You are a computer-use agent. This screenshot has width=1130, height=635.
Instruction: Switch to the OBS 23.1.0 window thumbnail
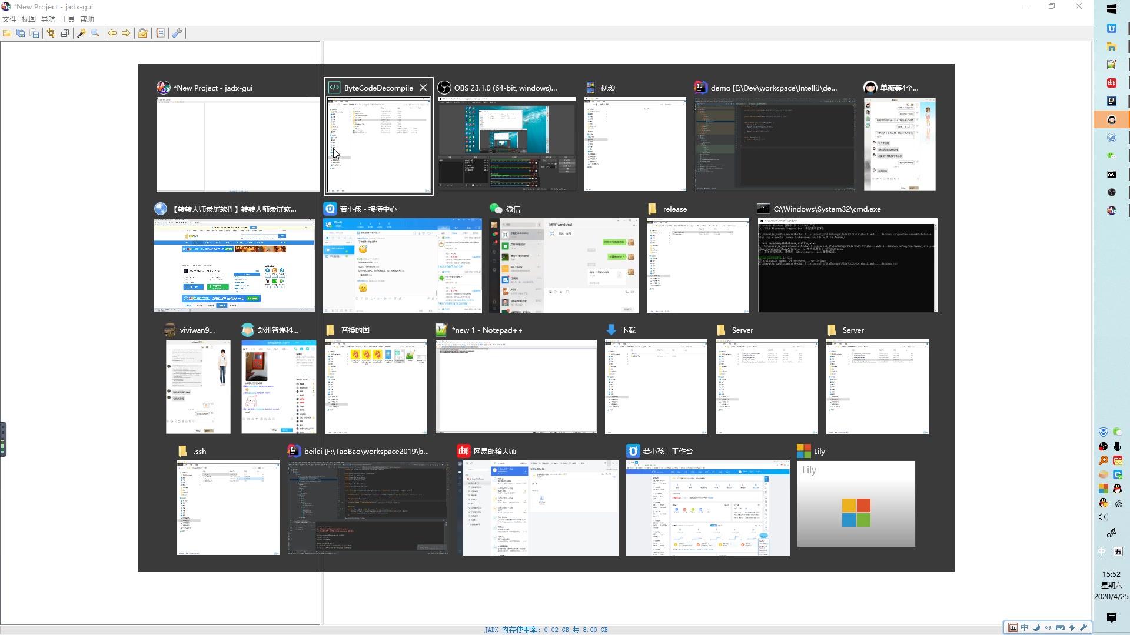click(x=507, y=144)
